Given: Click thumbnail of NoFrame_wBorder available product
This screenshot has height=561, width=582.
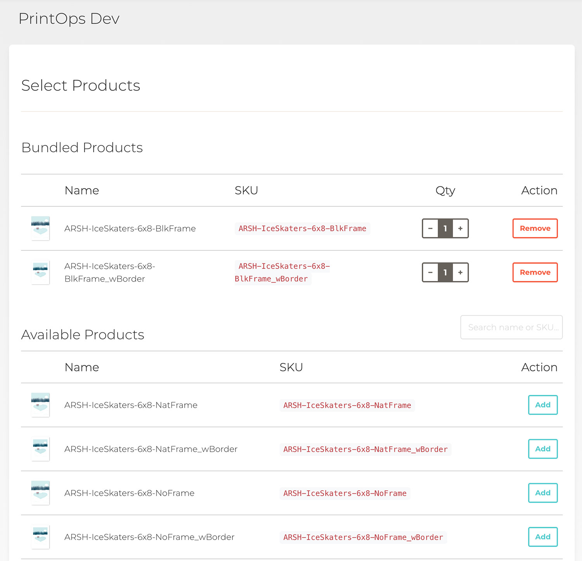Looking at the screenshot, I should (x=40, y=537).
